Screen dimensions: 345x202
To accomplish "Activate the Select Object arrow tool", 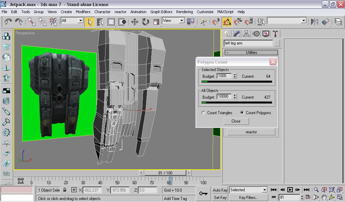I will (x=90, y=22).
